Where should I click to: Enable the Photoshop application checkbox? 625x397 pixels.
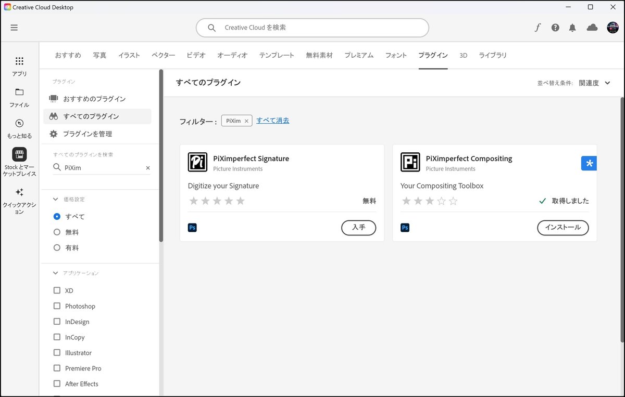pyautogui.click(x=57, y=306)
